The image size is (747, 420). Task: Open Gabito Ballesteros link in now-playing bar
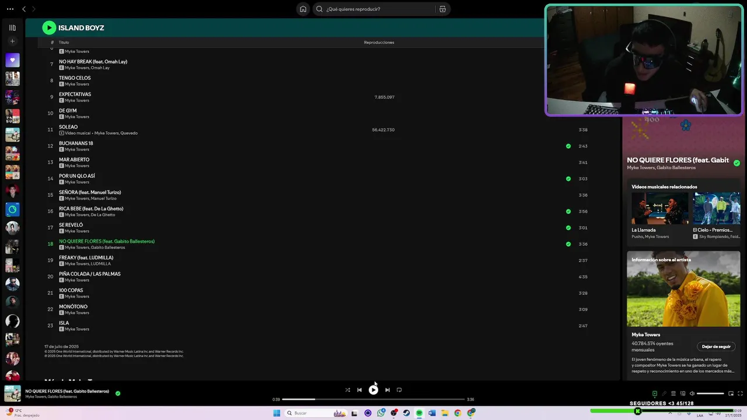[x=62, y=397]
